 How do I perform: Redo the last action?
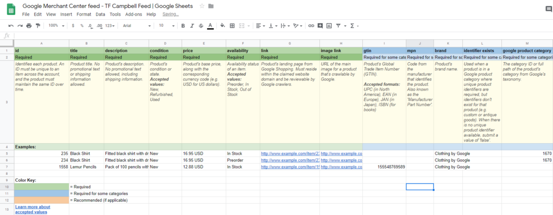pos(20,26)
